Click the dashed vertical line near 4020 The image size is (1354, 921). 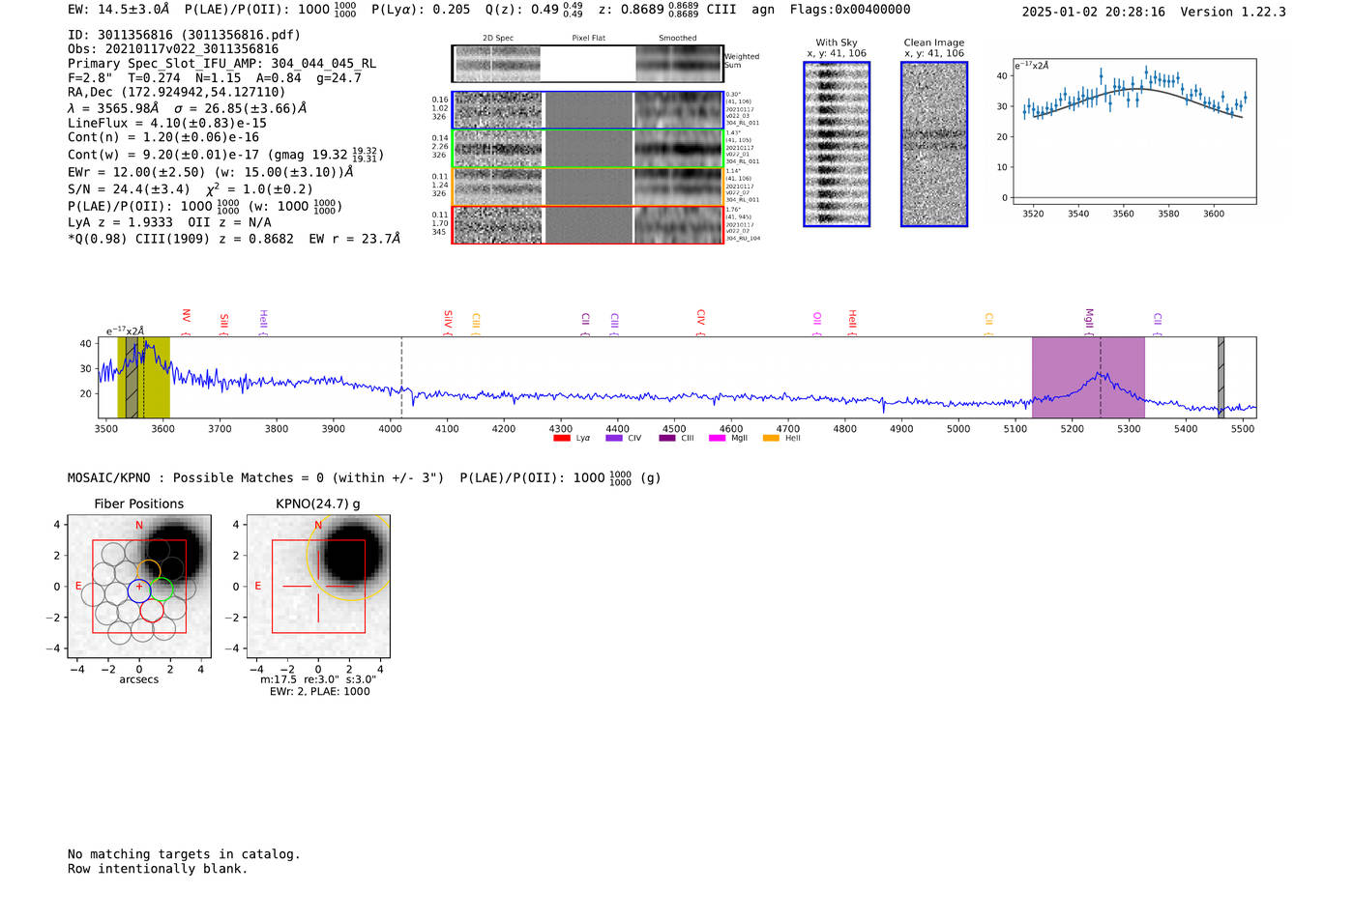tap(401, 377)
